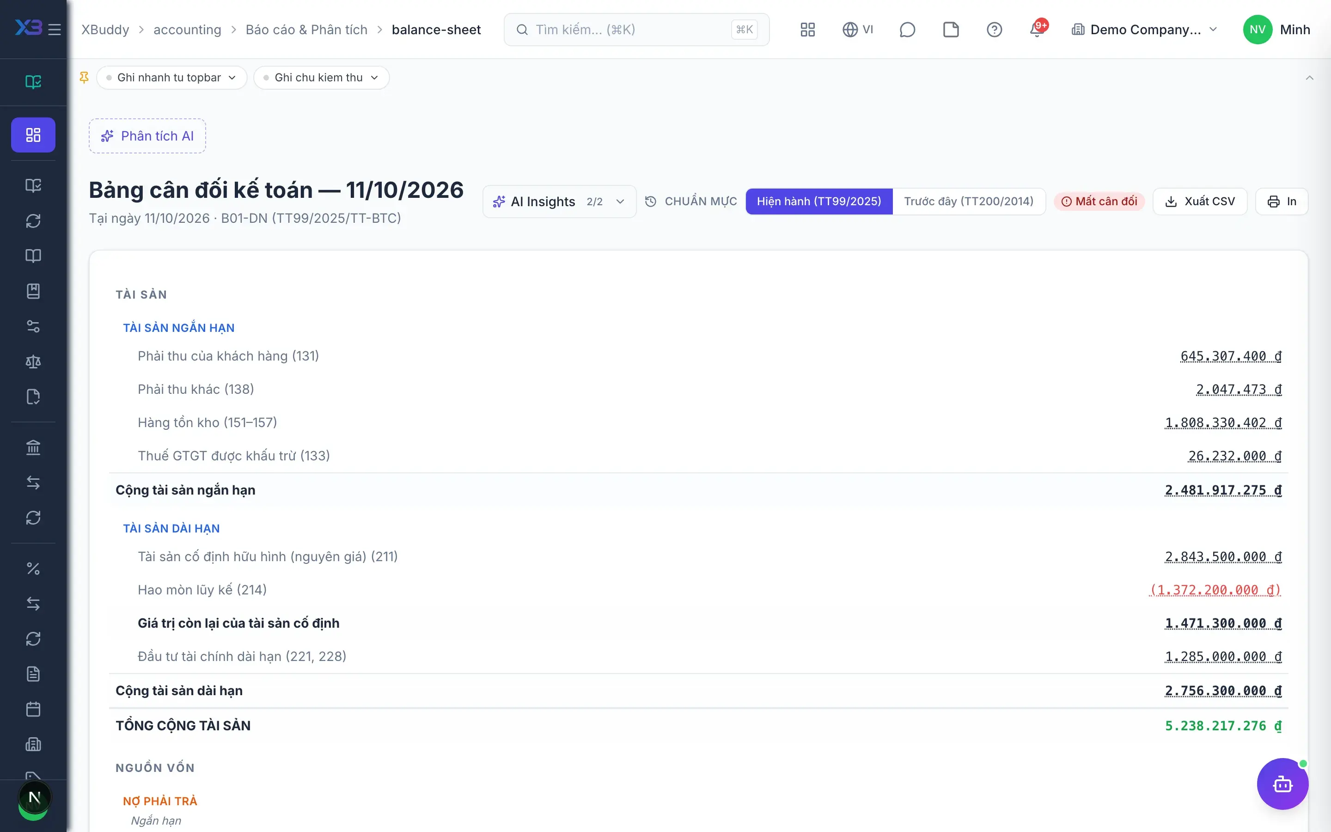
Task: Open the office building sidebar icon
Action: [33, 745]
